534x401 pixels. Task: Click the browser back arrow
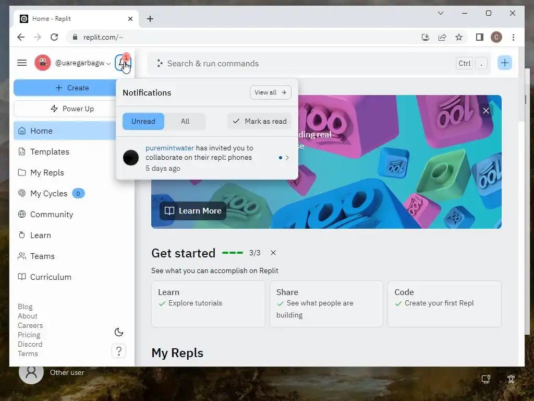[x=21, y=37]
